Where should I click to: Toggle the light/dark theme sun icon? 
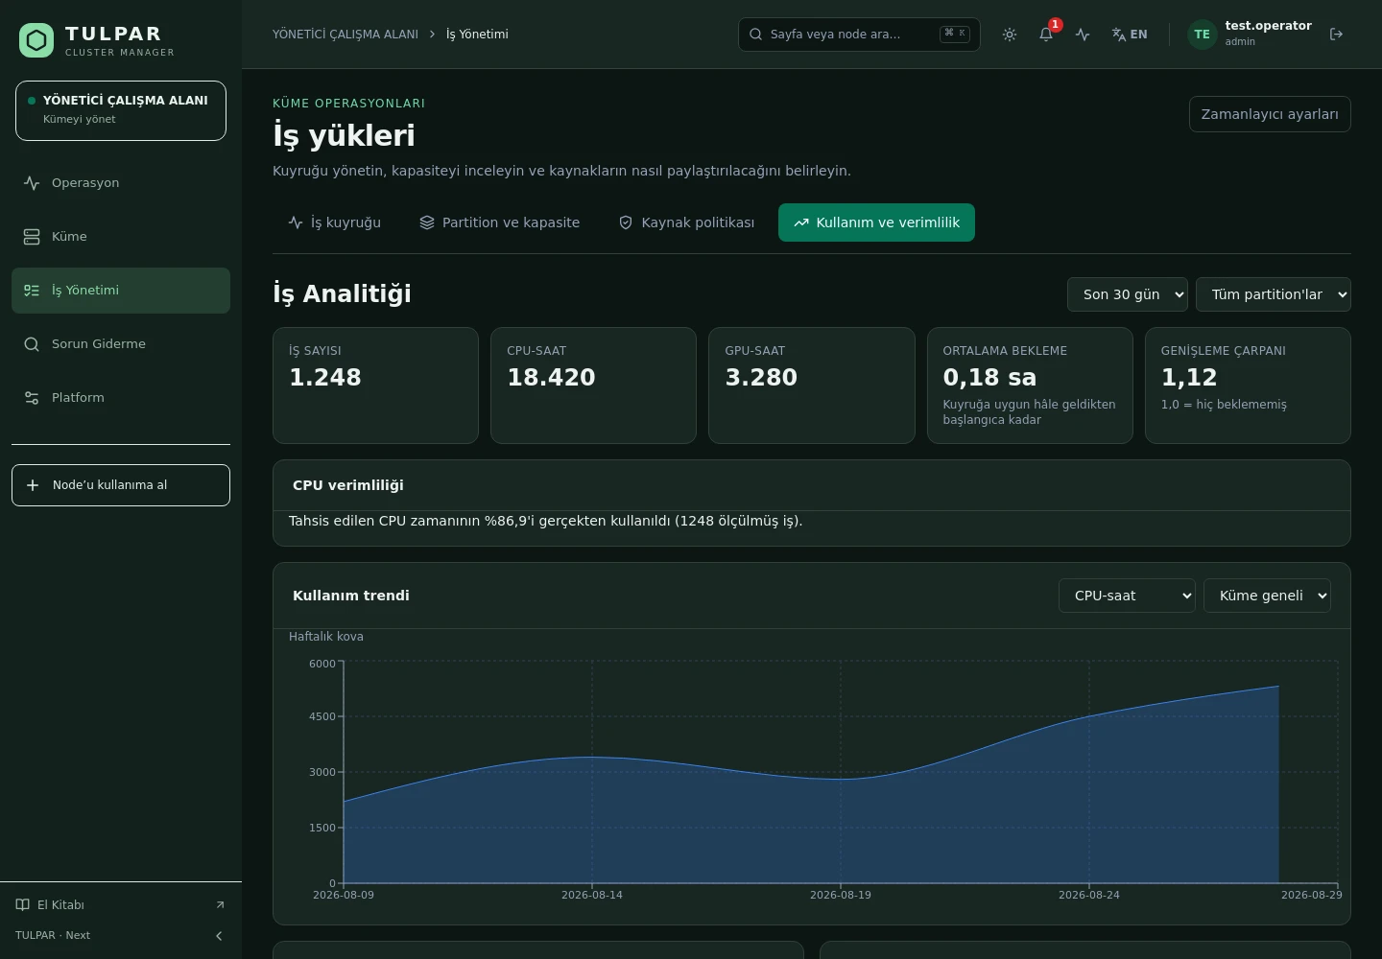click(1010, 35)
